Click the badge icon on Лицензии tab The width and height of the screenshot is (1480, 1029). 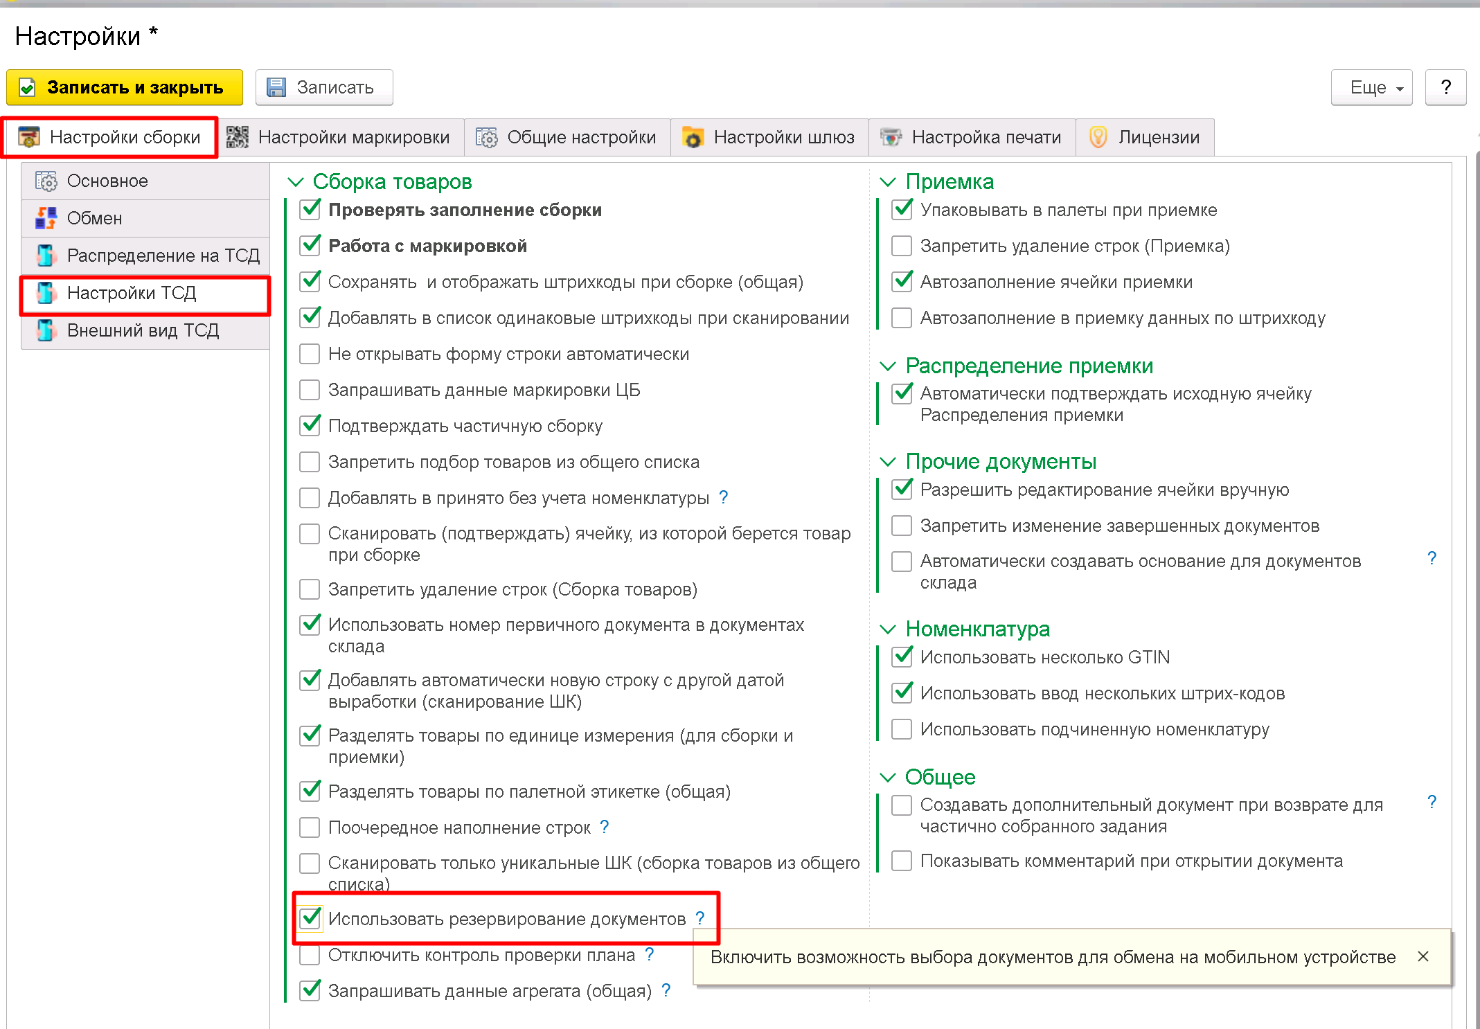pos(1098,137)
